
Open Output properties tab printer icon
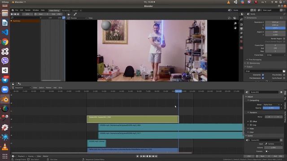(x=241, y=29)
